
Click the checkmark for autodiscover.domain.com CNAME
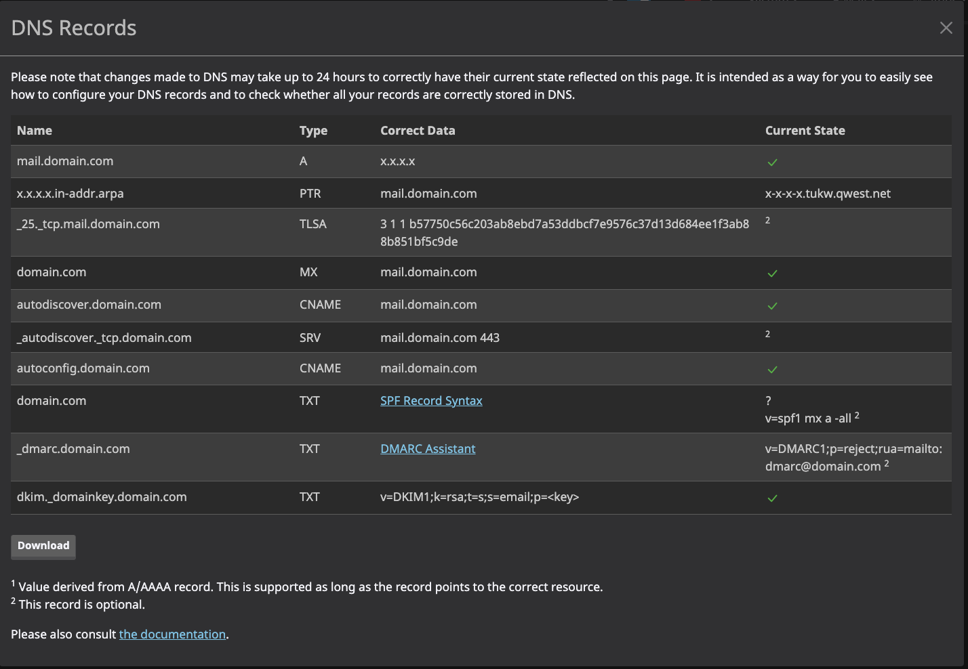772,306
